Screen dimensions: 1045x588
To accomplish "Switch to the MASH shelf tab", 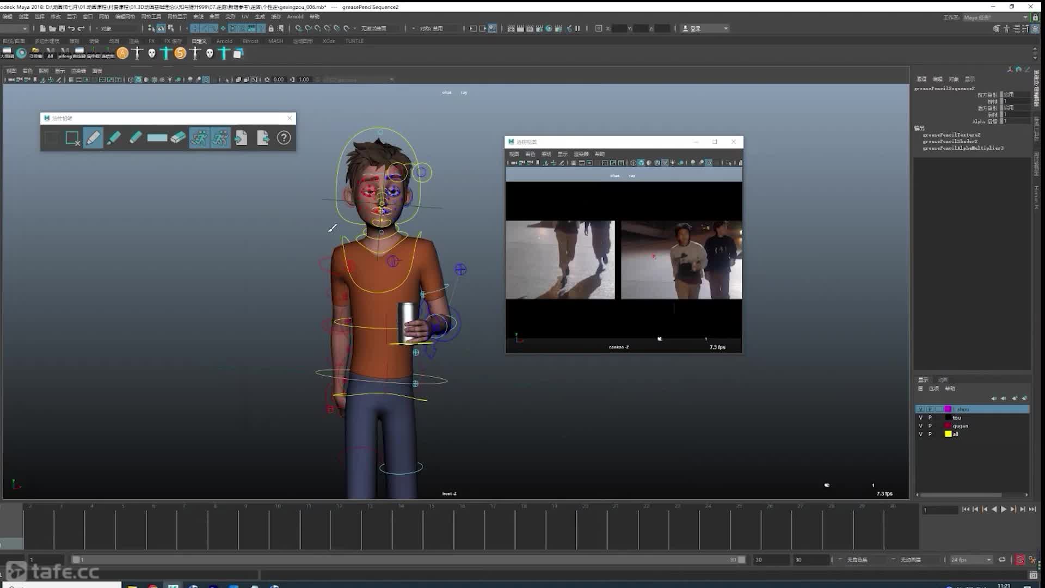I will point(275,41).
